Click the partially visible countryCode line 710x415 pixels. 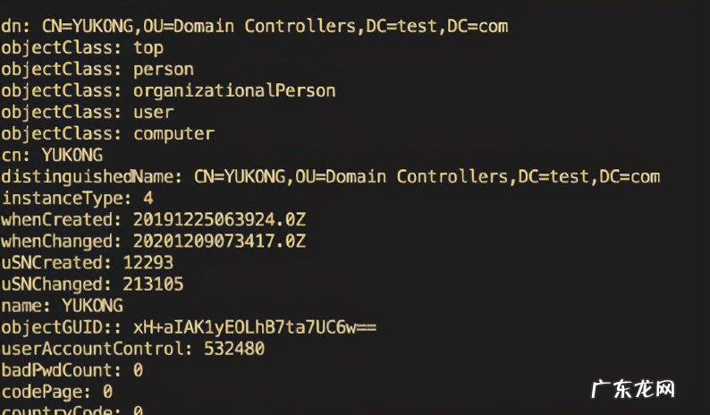72,411
